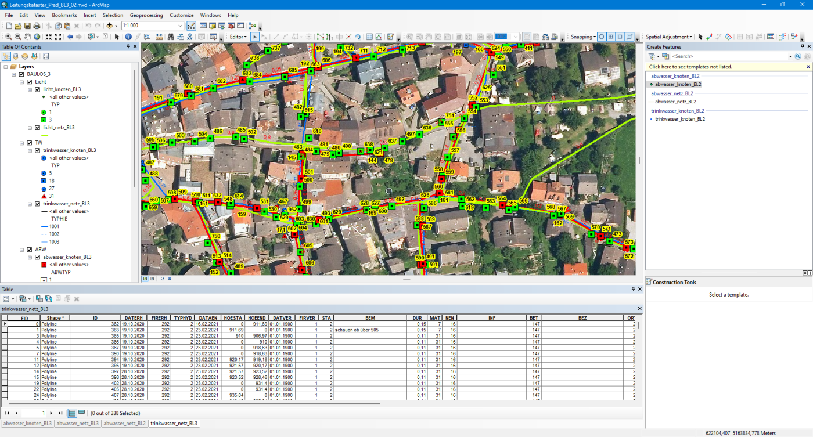This screenshot has height=437, width=813.
Task: Switch to abwasser_netz_BL2 table tab
Action: pyautogui.click(x=124, y=424)
